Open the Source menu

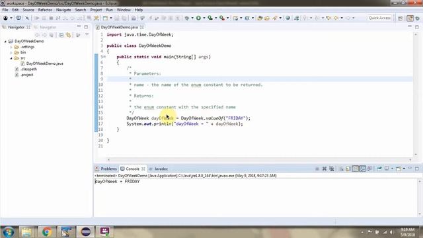point(28,10)
